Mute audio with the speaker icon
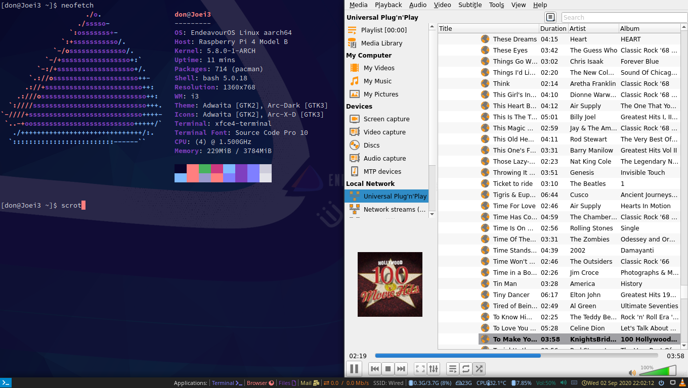This screenshot has height=388, width=688. pos(632,372)
